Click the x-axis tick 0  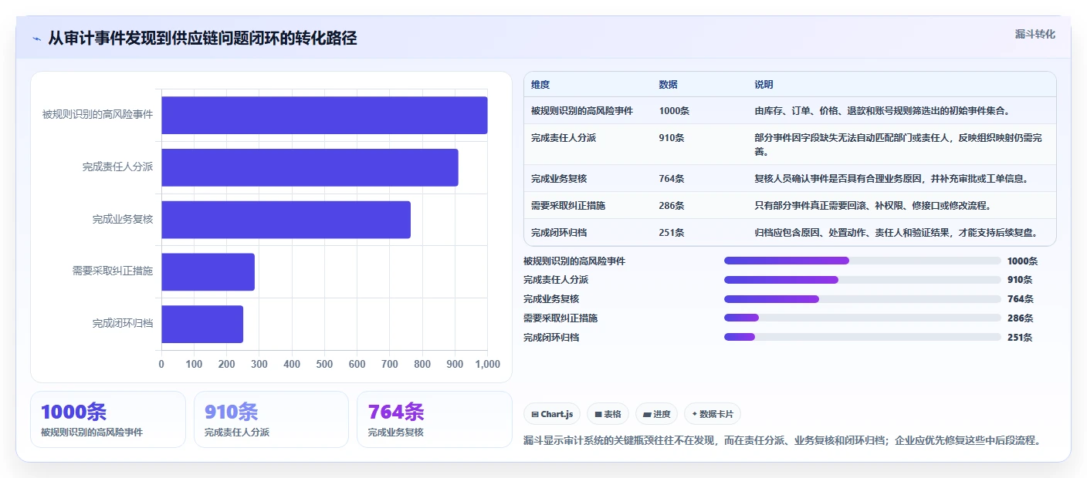(161, 364)
